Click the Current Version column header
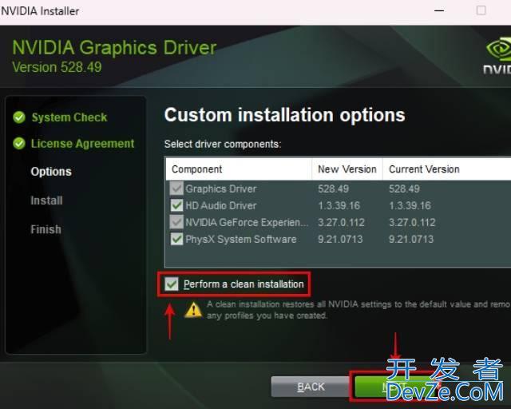This screenshot has height=409, width=511. [447, 169]
